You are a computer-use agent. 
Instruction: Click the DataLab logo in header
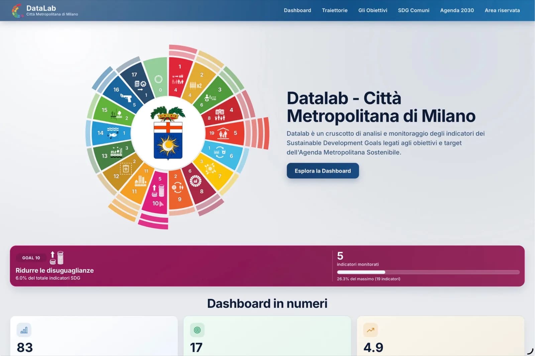click(44, 10)
